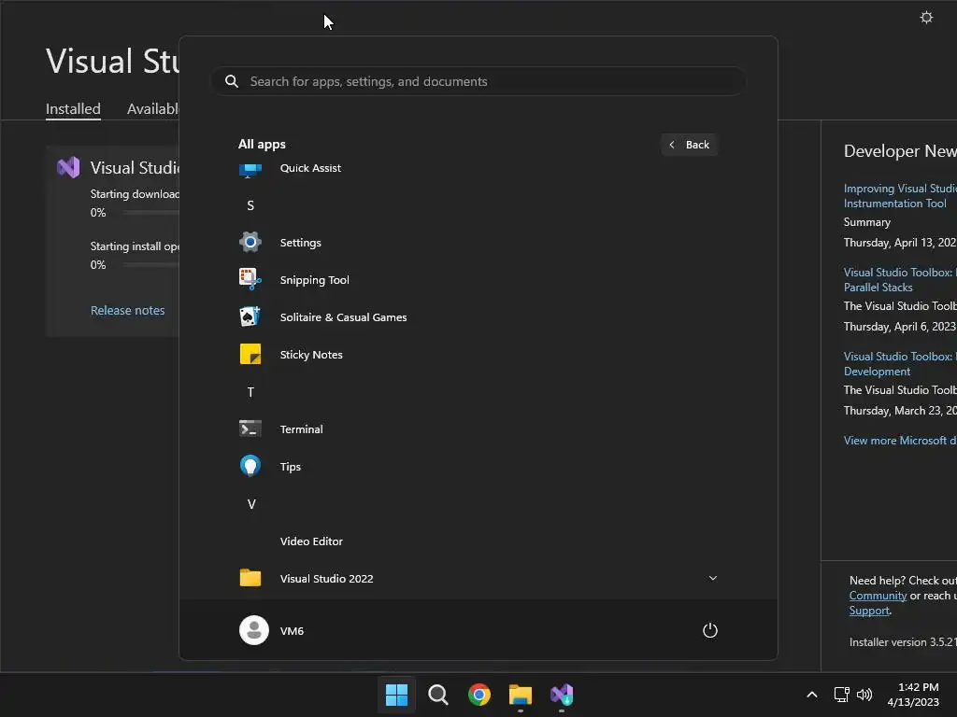Jump to letter V section header
Image resolution: width=957 pixels, height=717 pixels.
pyautogui.click(x=250, y=504)
